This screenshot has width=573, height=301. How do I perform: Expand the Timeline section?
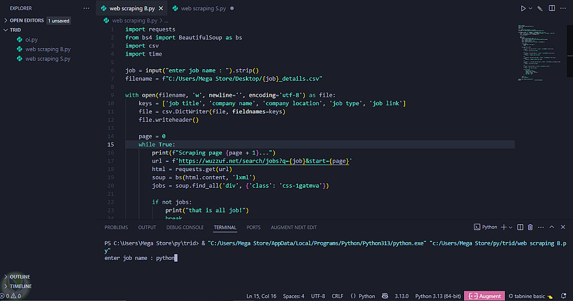click(21, 286)
